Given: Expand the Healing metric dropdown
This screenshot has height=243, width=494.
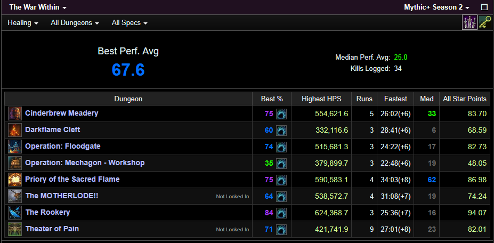Looking at the screenshot, I should 23,23.
